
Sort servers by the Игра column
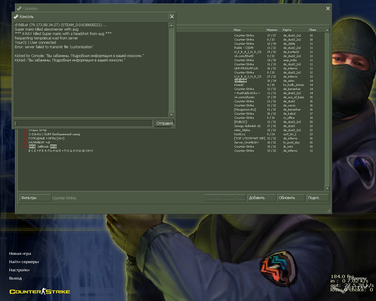tap(249, 30)
